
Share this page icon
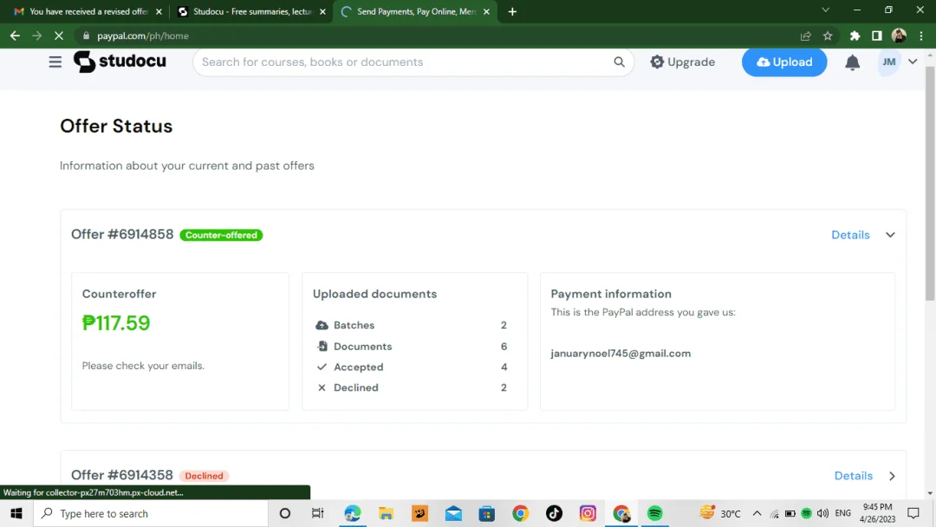tap(806, 36)
